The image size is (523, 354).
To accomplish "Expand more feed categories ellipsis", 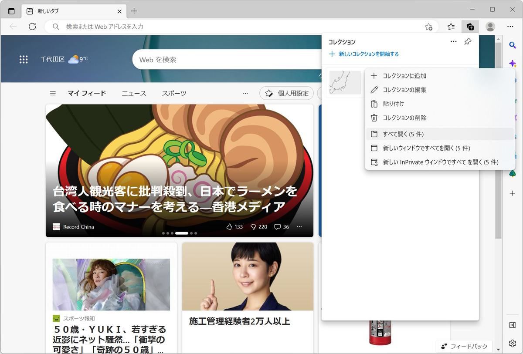I will click(245, 93).
